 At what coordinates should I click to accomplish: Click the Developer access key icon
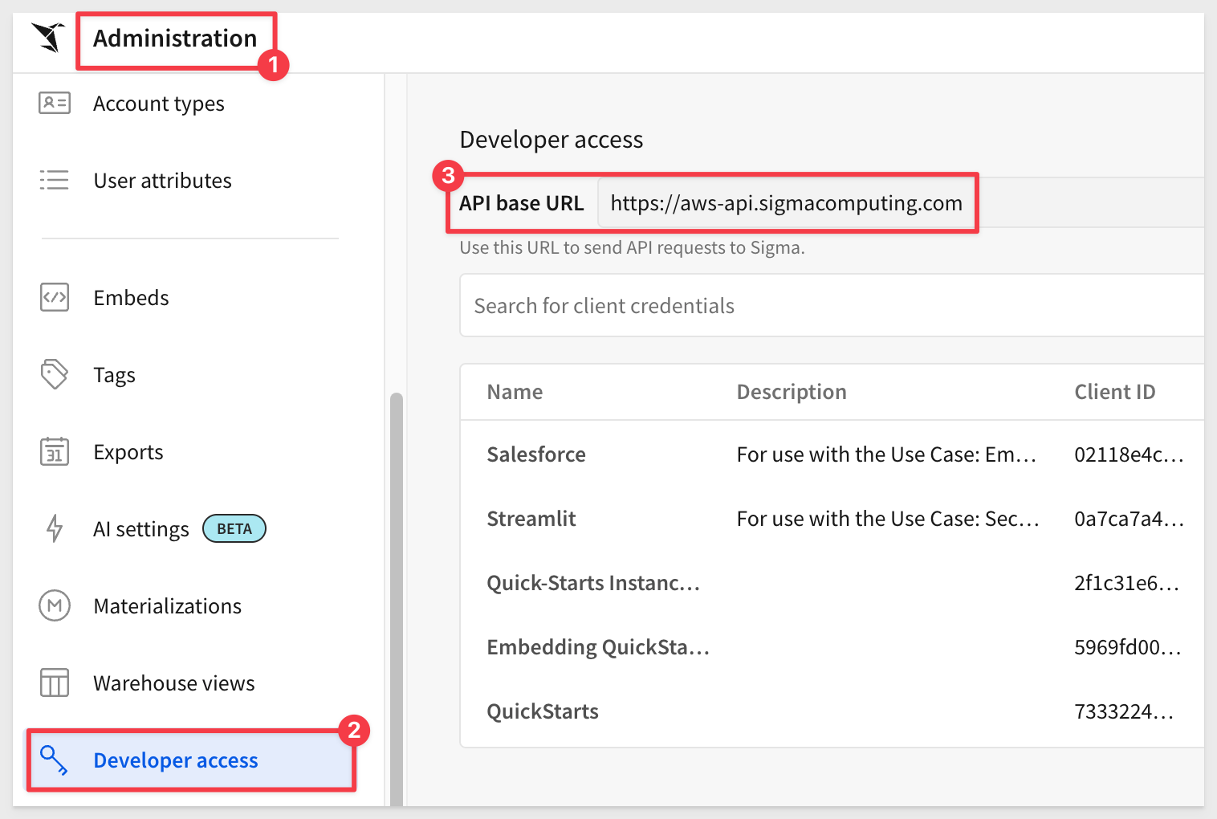point(54,760)
